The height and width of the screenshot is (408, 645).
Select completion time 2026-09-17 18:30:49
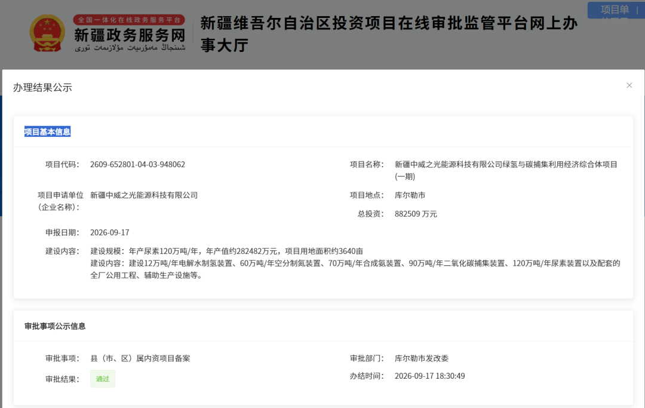coord(429,376)
